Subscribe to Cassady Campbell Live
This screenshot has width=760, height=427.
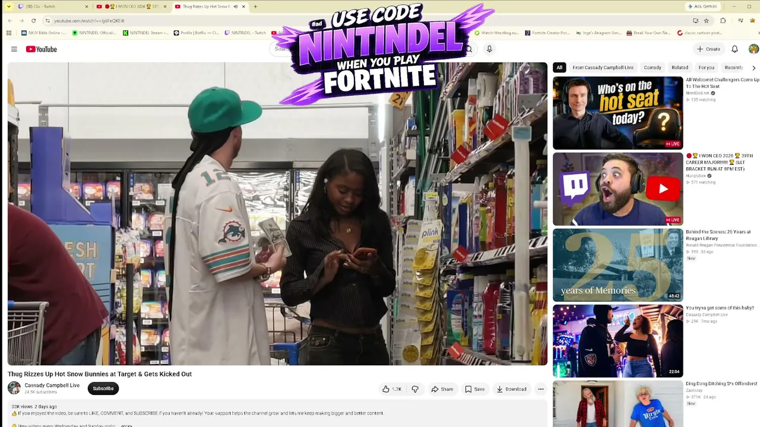pyautogui.click(x=103, y=388)
